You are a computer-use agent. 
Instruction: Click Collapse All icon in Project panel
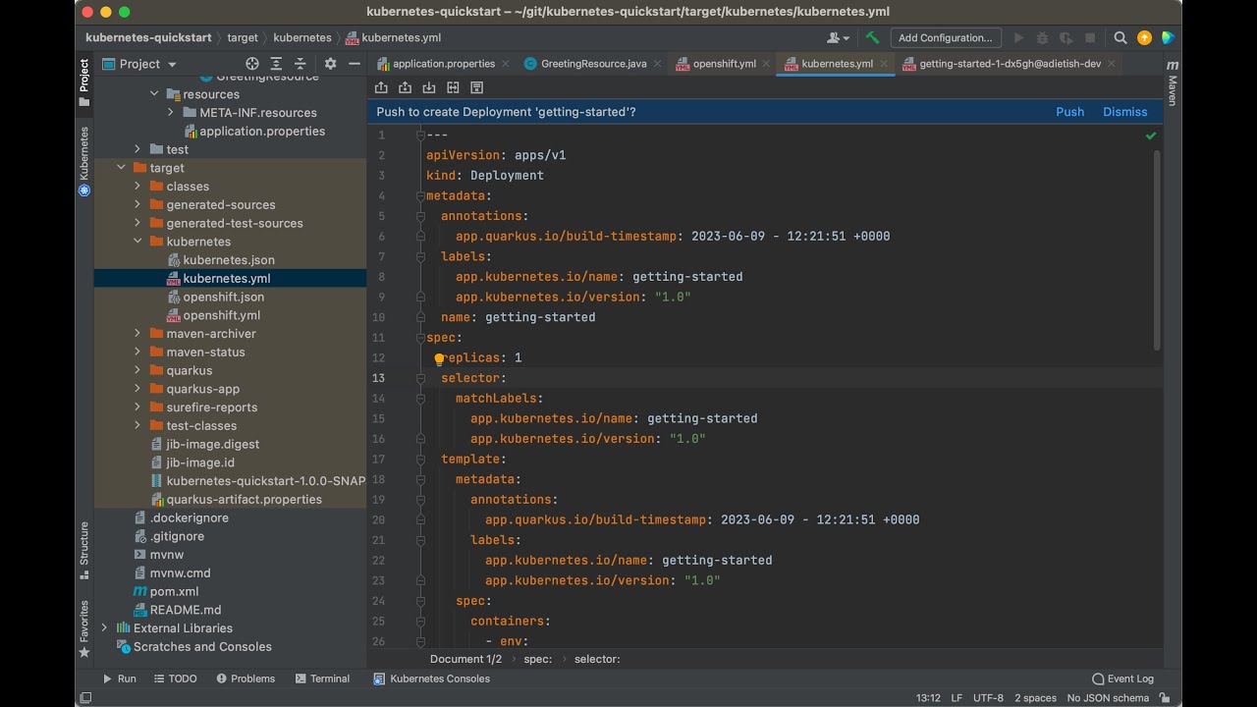point(300,64)
